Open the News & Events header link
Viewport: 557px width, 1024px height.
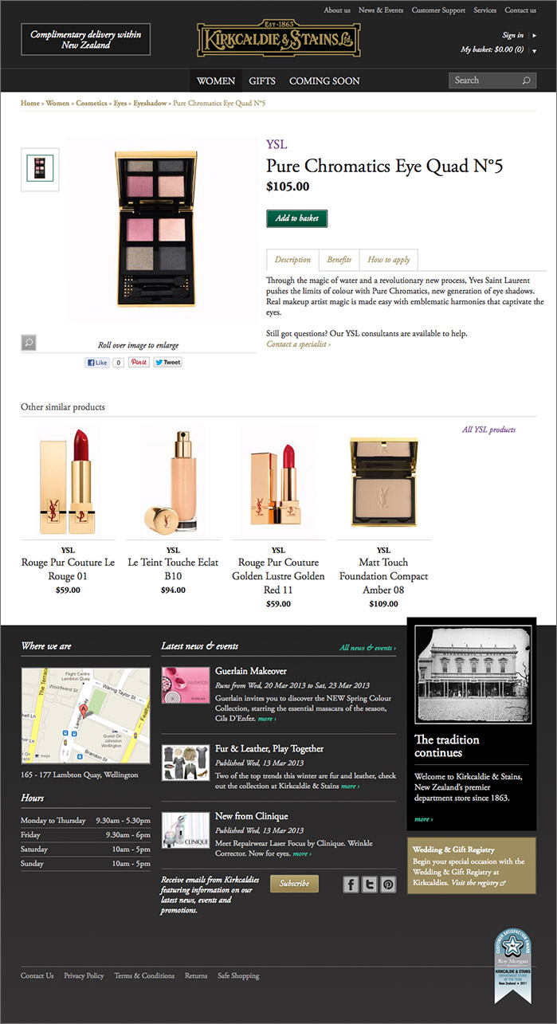(x=381, y=10)
